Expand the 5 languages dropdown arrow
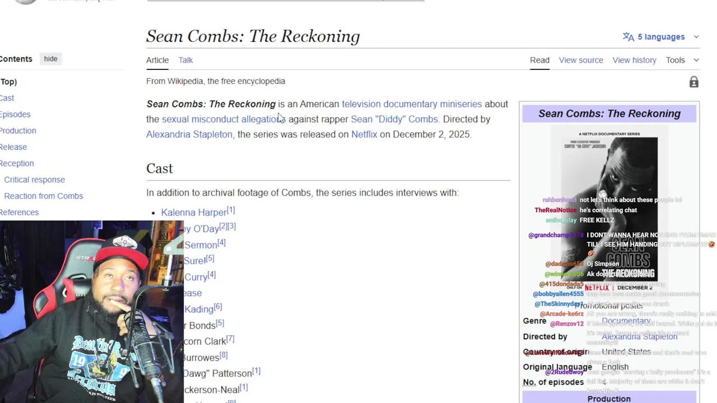Screen dimensions: 717x403 pyautogui.click(x=696, y=37)
